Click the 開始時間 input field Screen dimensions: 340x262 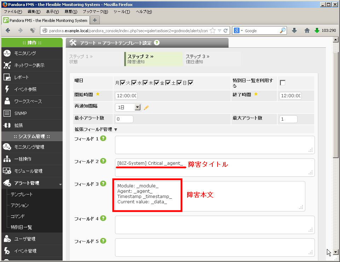coord(126,95)
